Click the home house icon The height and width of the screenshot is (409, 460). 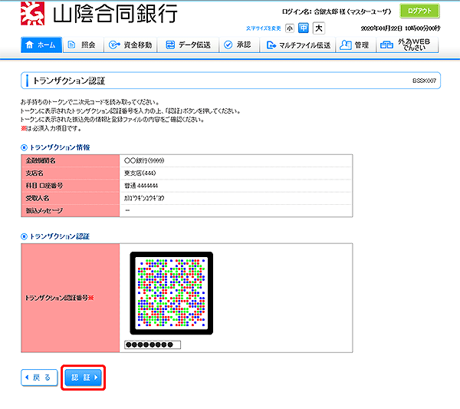click(x=30, y=45)
